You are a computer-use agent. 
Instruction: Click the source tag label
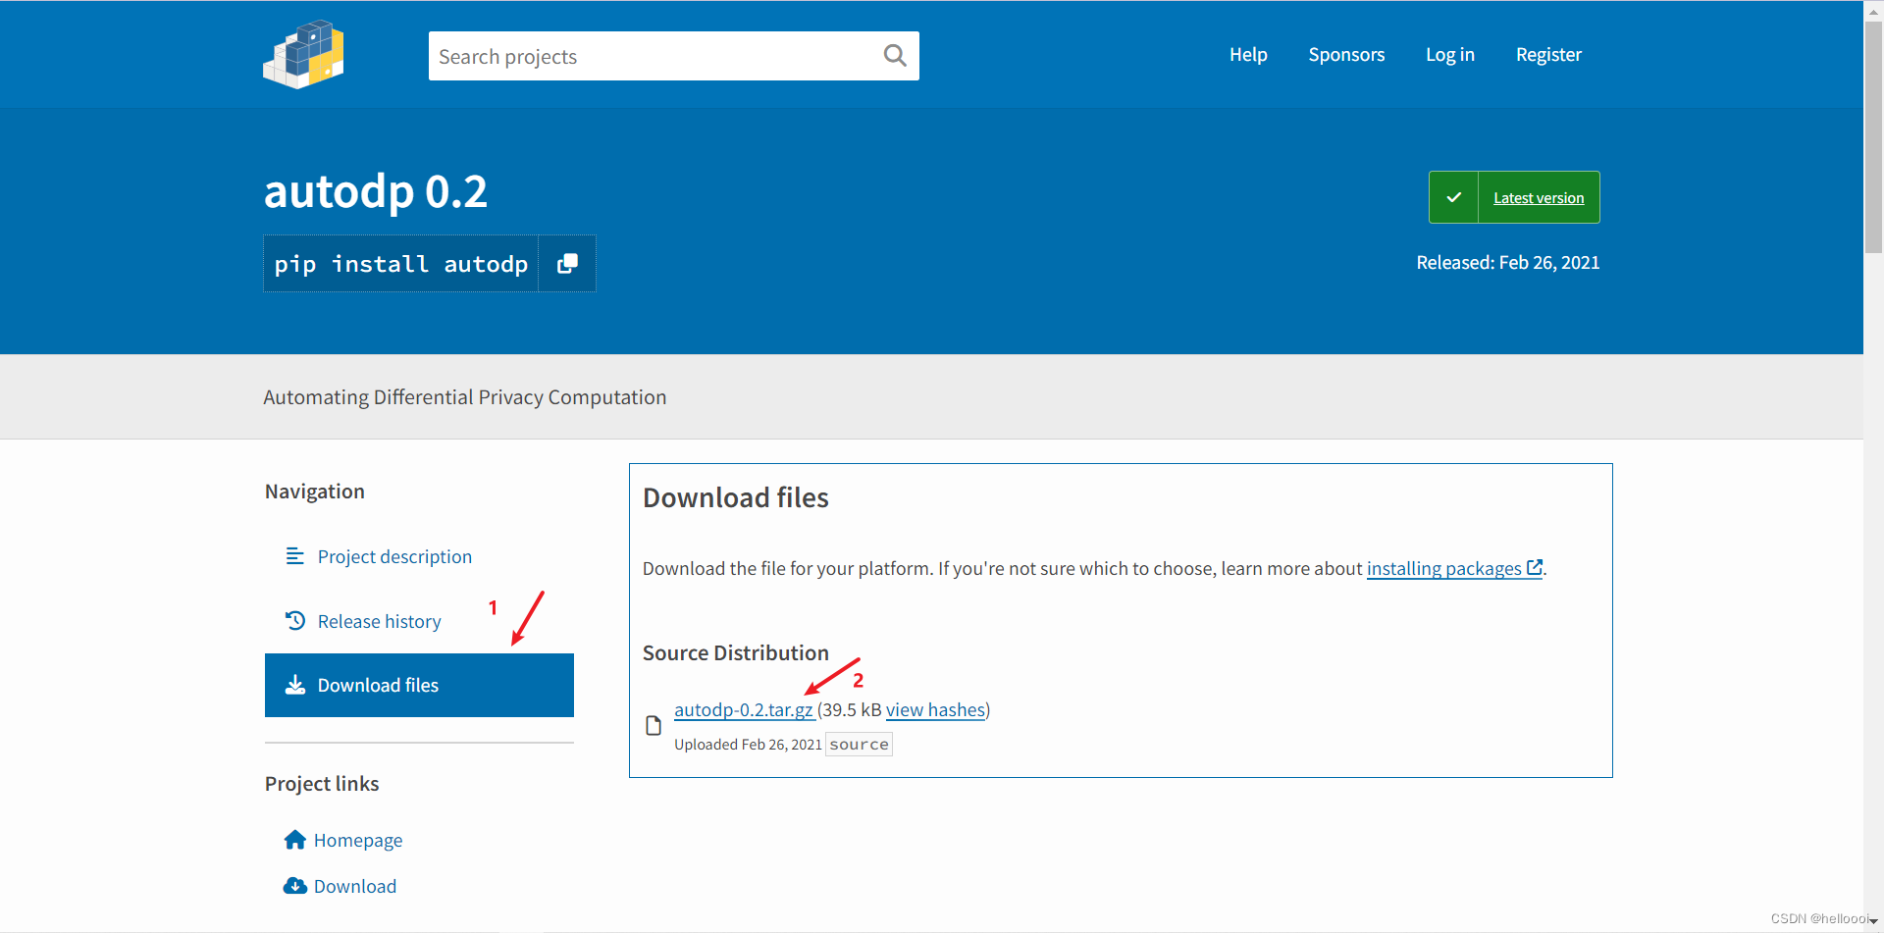pos(859,745)
